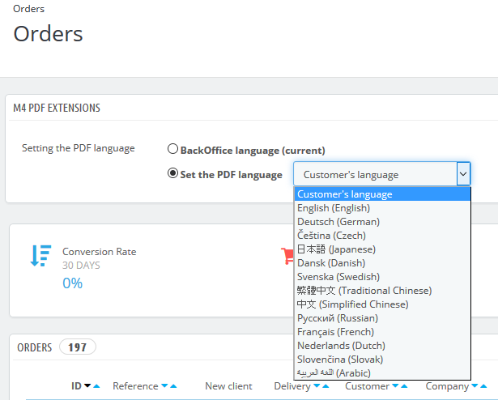The height and width of the screenshot is (400, 498).
Task: Sort Customer column ascending arrow
Action: point(404,385)
